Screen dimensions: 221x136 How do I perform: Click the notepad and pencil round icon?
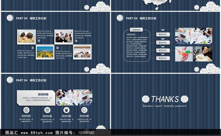click(47, 110)
